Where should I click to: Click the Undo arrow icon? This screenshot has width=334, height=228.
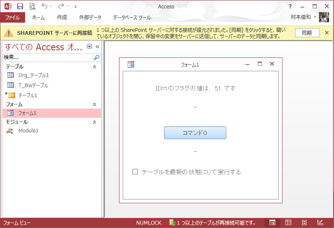(x=44, y=6)
